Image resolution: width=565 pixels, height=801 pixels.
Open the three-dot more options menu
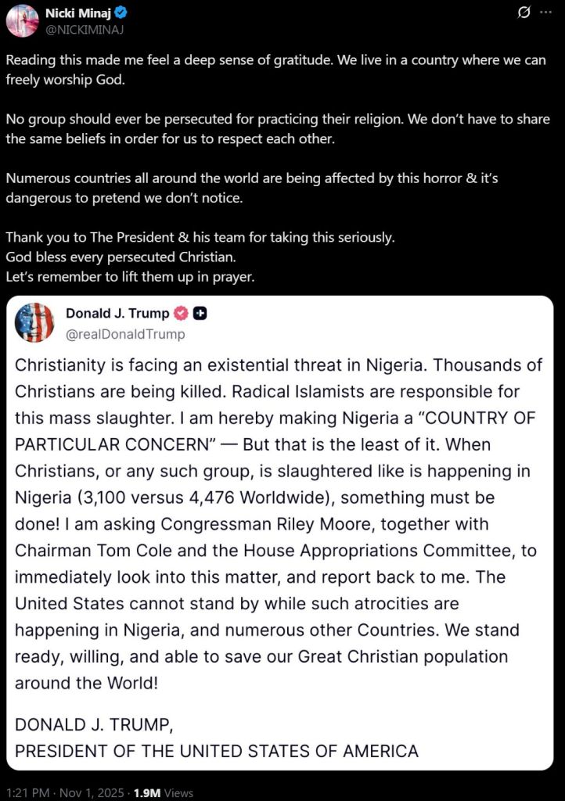tap(545, 13)
